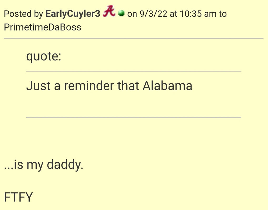This screenshot has height=210, width=268.
Task: Click the 'FTFY' text
Action: pos(18,197)
